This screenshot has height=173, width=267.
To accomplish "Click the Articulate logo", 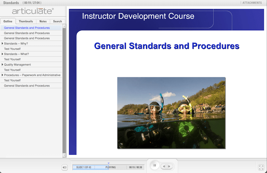I will pyautogui.click(x=33, y=11).
